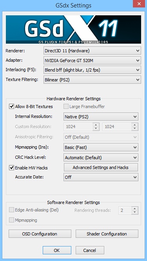
Task: Close the GSdx Settings window
Action: point(139,4)
